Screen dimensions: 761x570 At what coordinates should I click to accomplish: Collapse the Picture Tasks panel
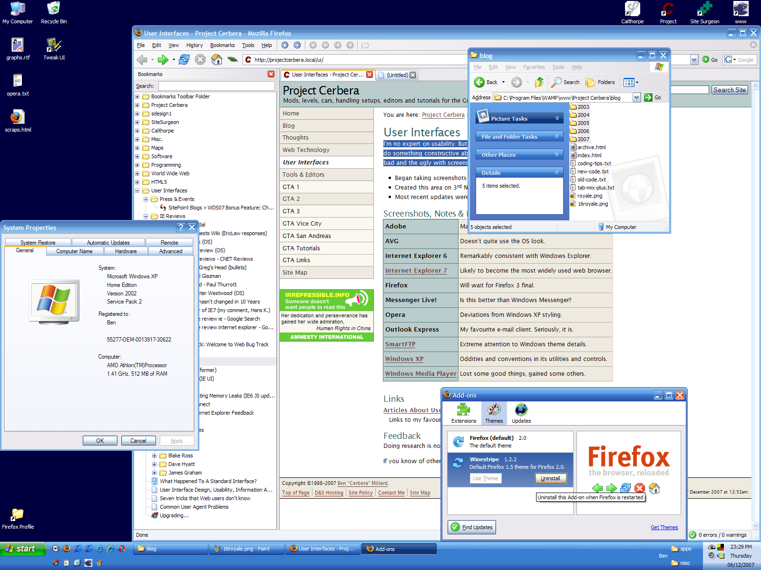(557, 118)
